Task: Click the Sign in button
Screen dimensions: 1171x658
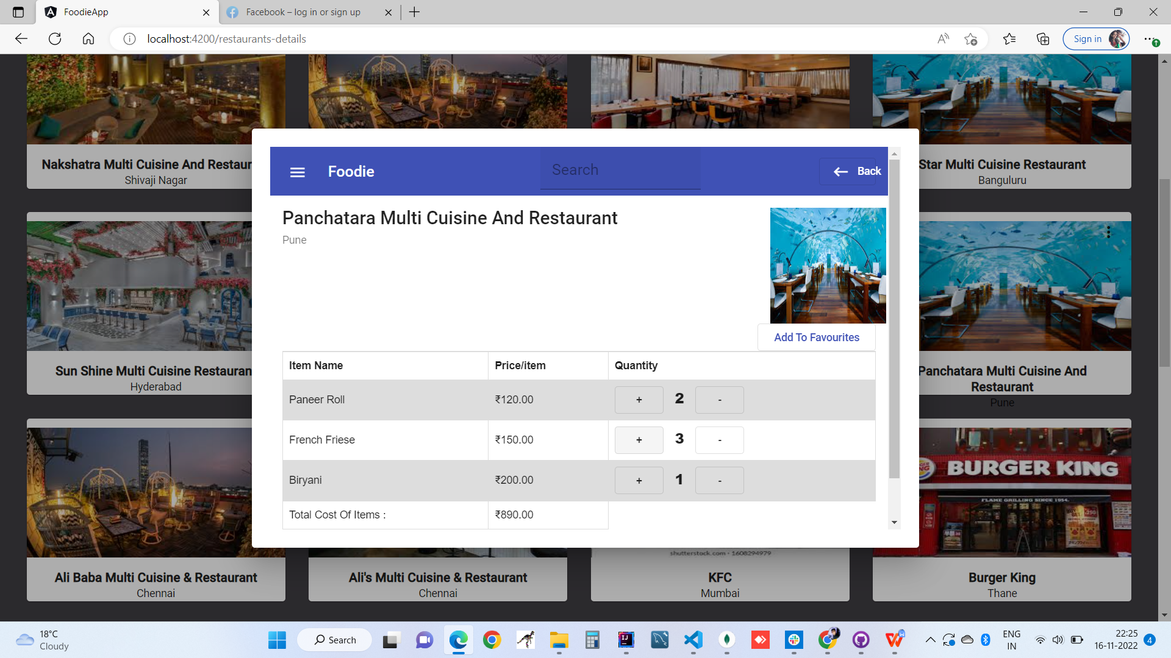Action: [1087, 38]
